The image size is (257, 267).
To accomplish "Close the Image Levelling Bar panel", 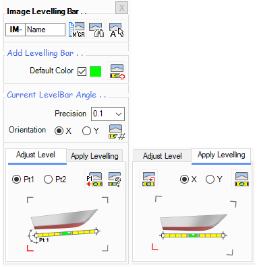I will pyautogui.click(x=121, y=8).
